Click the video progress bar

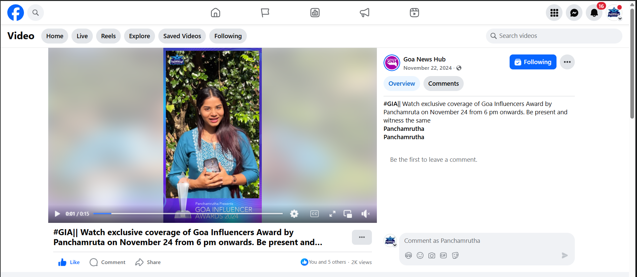[188, 214]
